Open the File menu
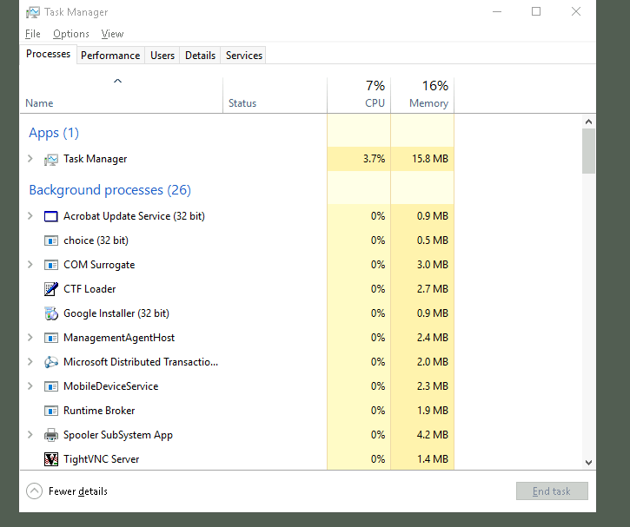Viewport: 630px width, 527px height. [32, 34]
